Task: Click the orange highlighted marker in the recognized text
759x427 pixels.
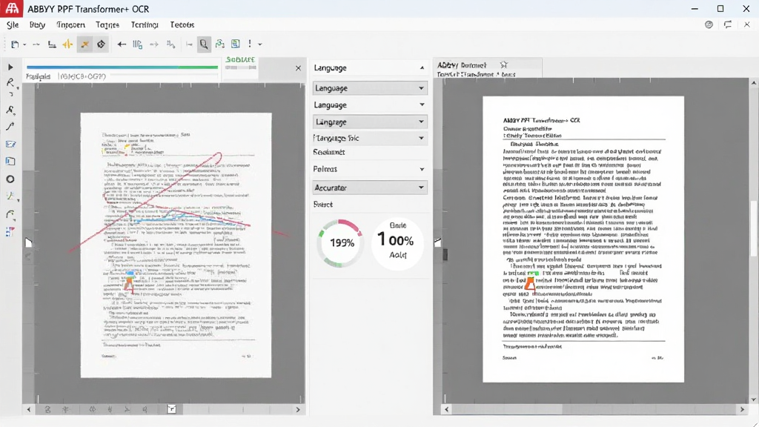Action: [x=531, y=284]
